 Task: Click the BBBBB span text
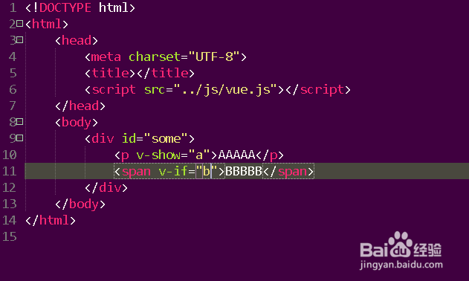click(244, 171)
